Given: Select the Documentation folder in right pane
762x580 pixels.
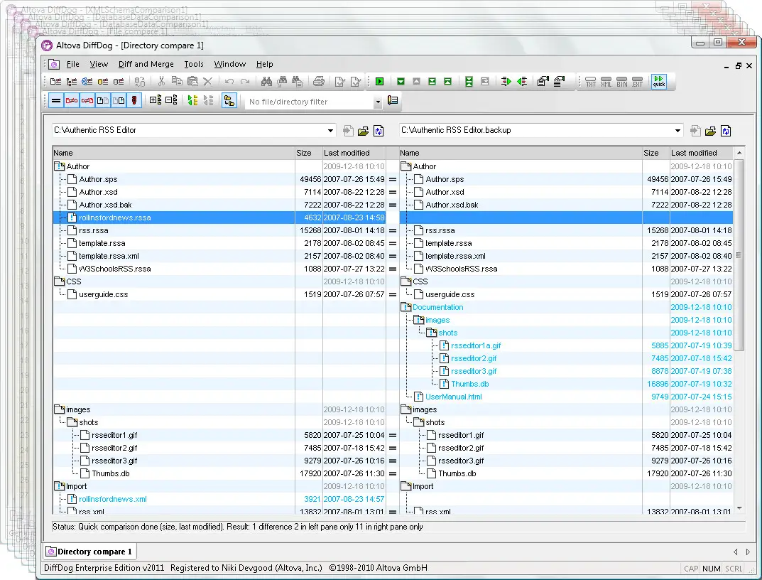Looking at the screenshot, I should coord(438,307).
